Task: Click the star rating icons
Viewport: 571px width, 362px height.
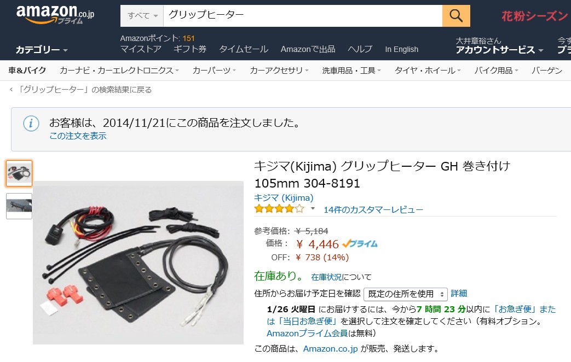Action: coord(279,209)
